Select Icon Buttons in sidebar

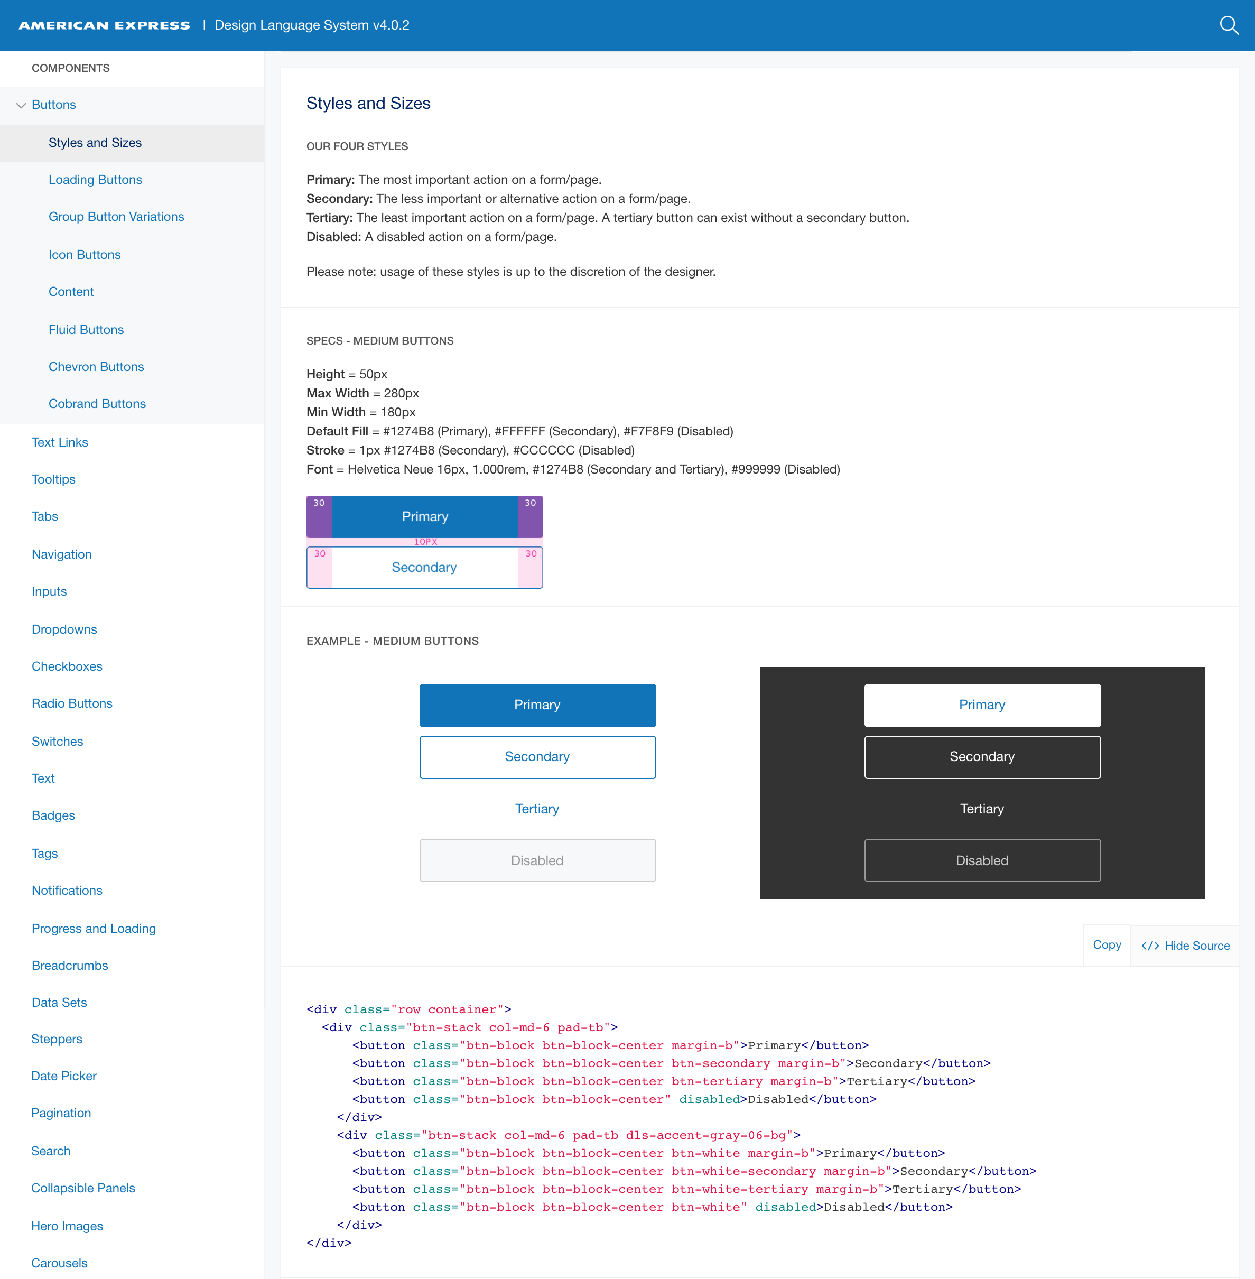point(85,255)
